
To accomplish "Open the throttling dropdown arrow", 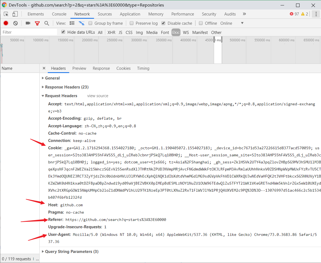I will pyautogui.click(x=242, y=23).
